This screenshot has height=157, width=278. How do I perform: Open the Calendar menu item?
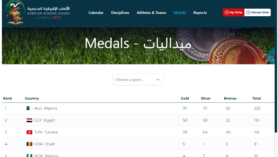coord(96,13)
